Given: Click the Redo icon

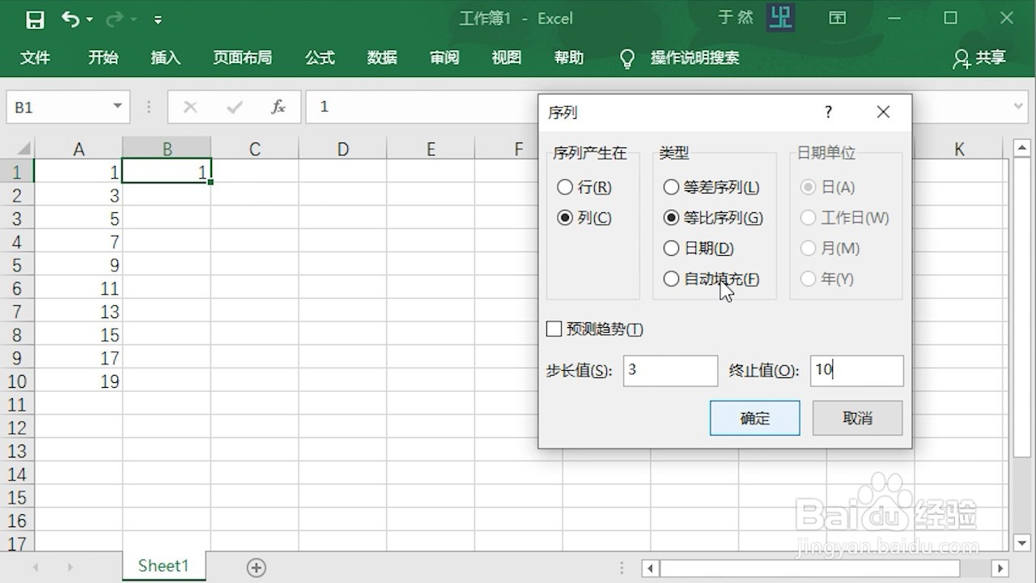Looking at the screenshot, I should pos(113,18).
